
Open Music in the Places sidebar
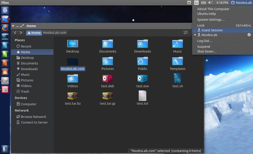pyautogui.click(x=32, y=75)
